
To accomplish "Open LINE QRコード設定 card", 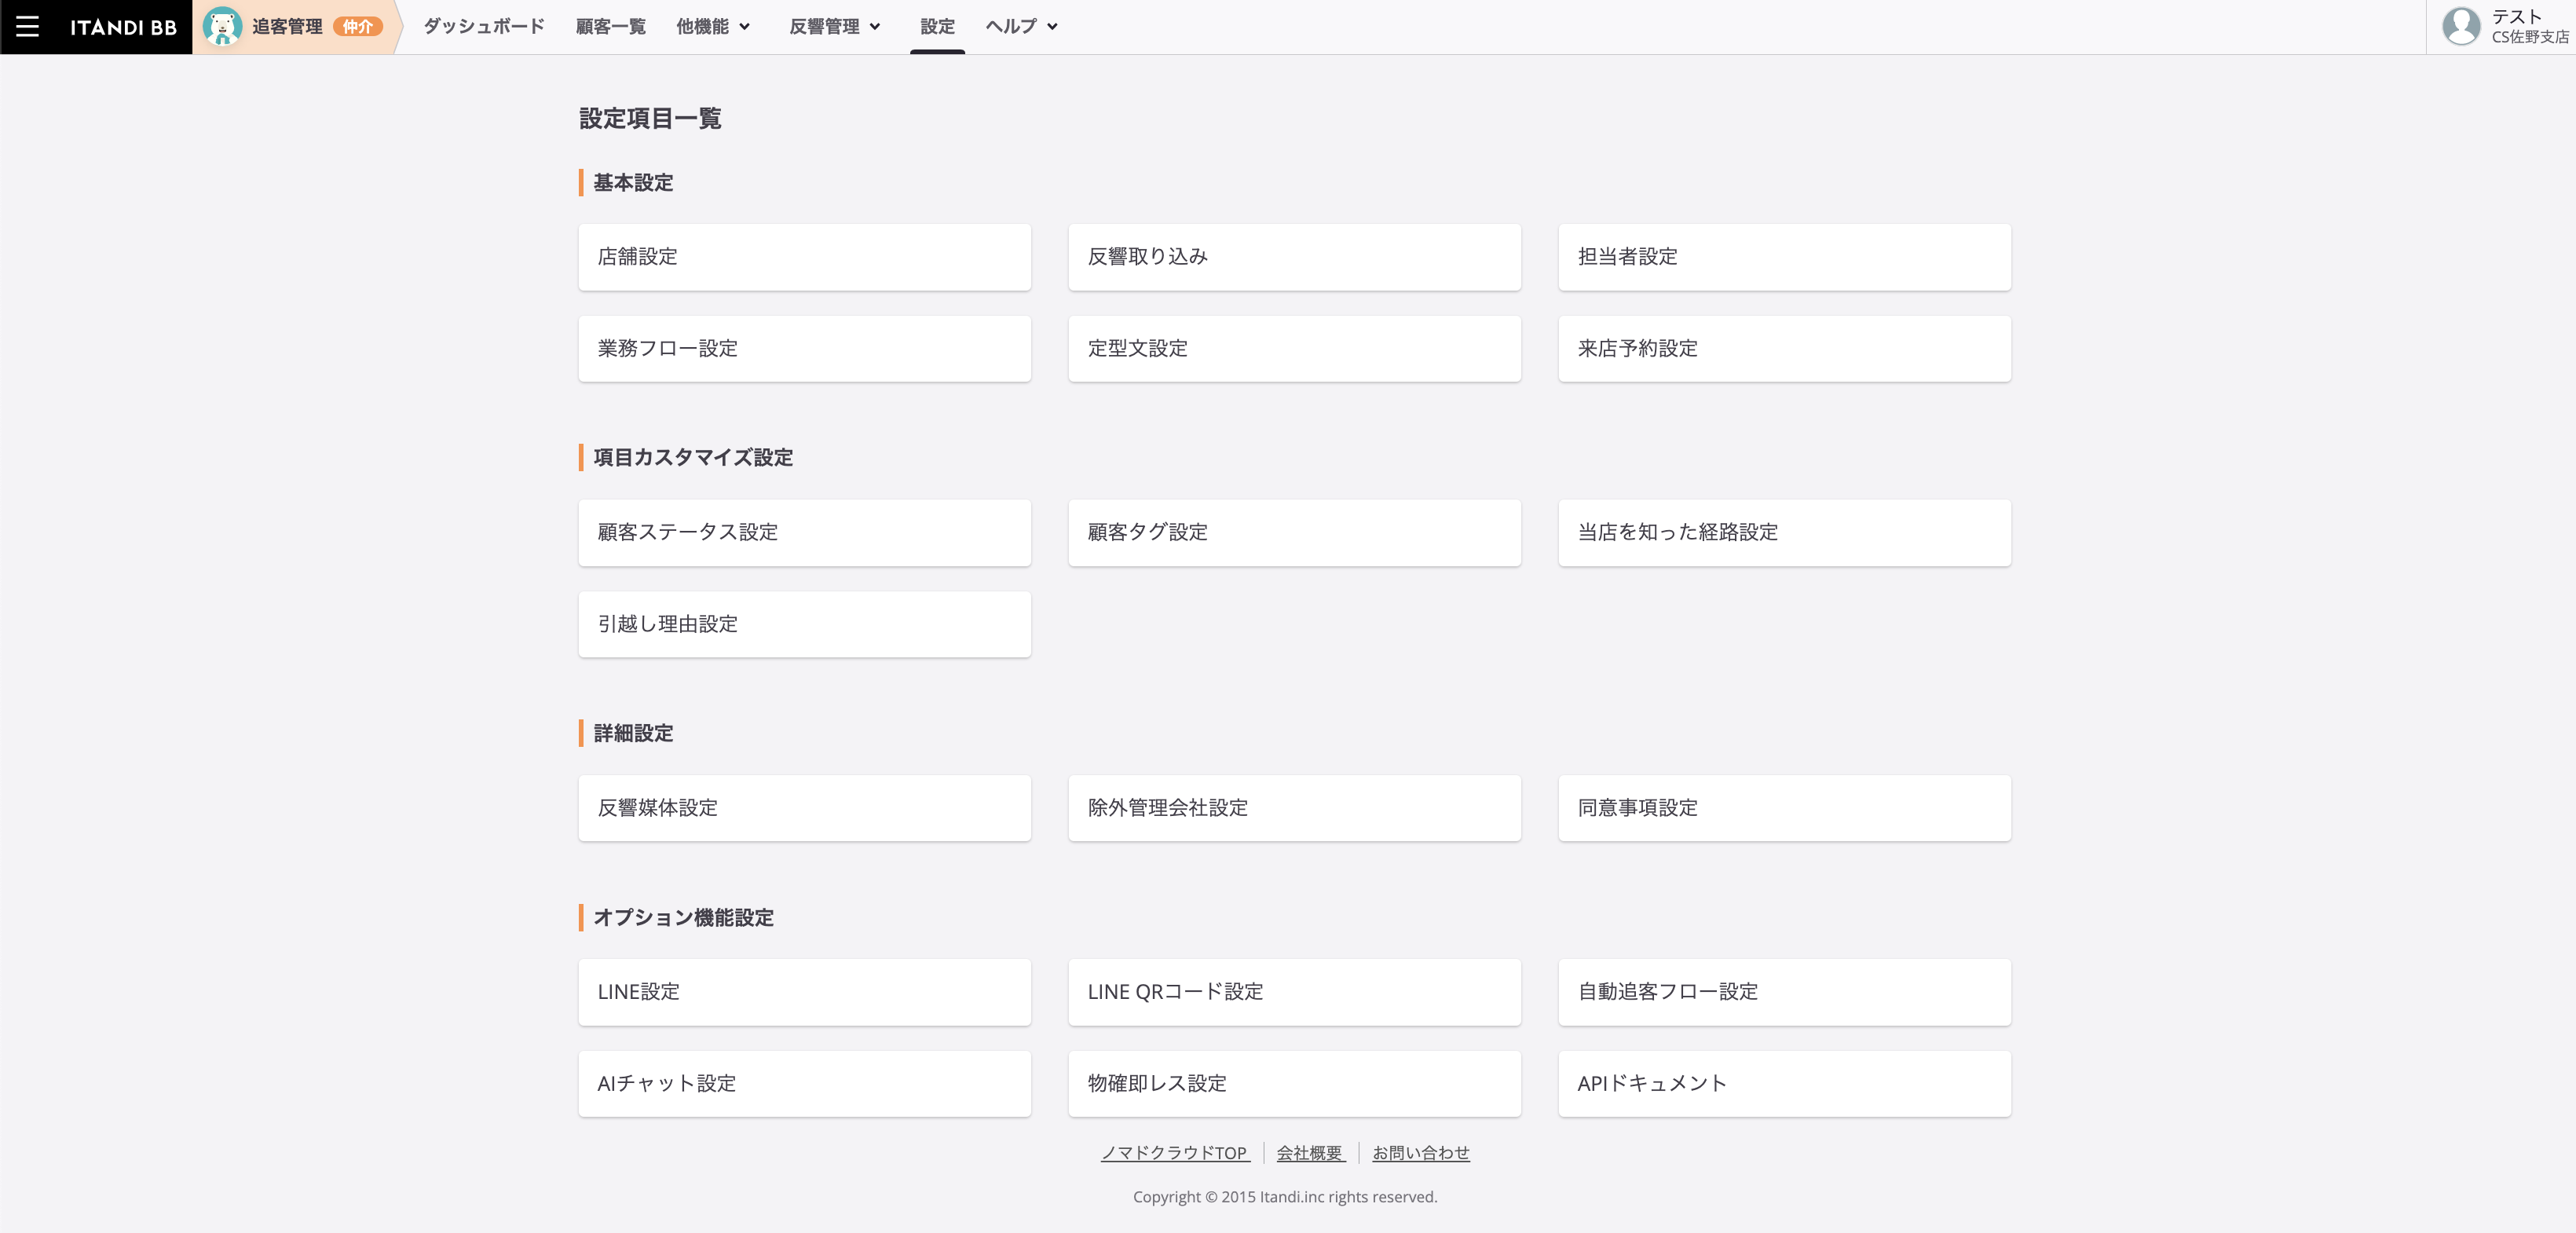I will click(x=1294, y=992).
